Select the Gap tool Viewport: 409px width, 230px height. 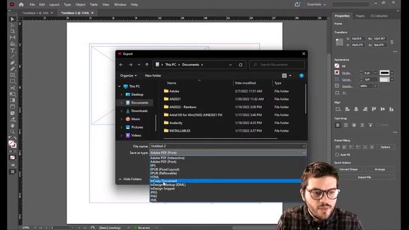click(12, 38)
